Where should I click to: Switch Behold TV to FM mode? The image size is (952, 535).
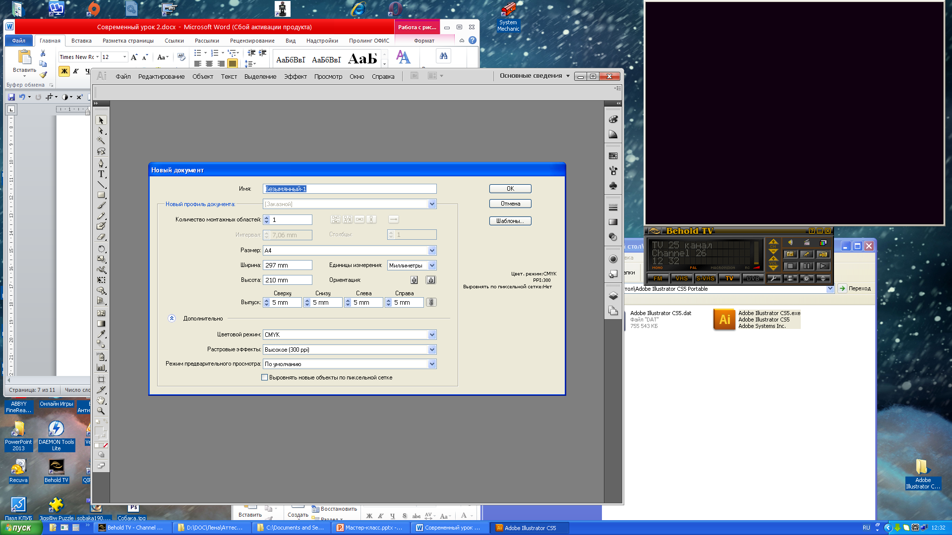point(658,278)
